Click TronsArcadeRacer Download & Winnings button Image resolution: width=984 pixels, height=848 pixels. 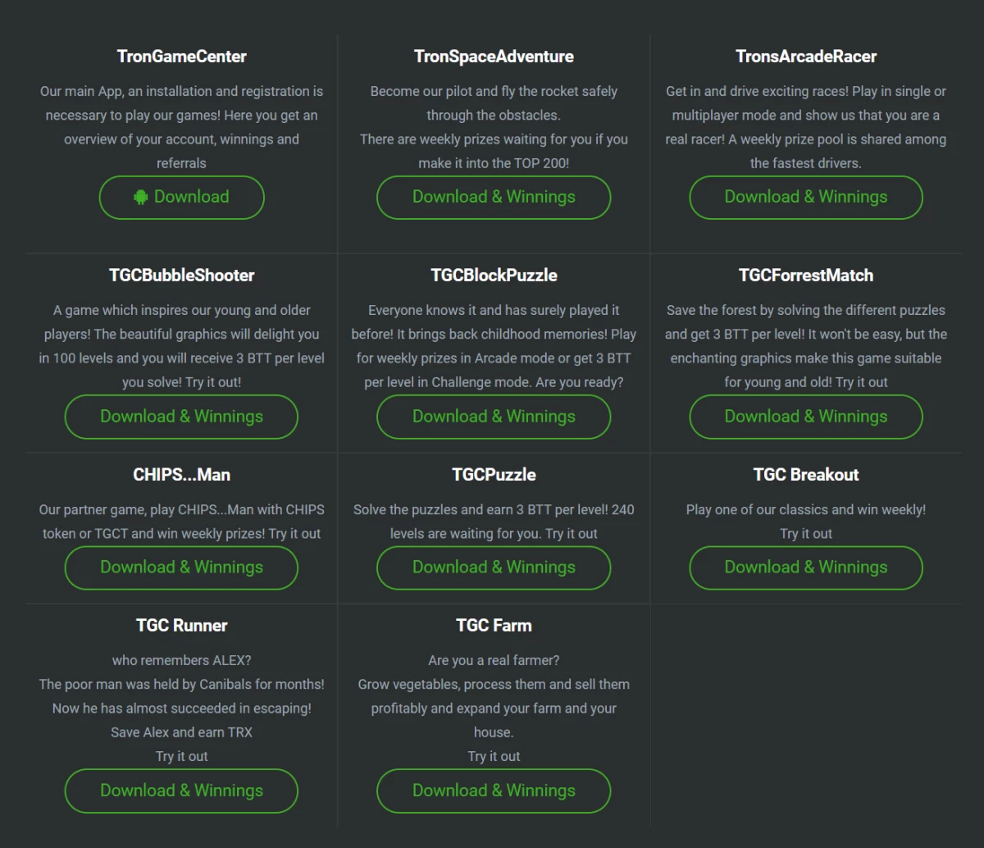click(x=805, y=198)
